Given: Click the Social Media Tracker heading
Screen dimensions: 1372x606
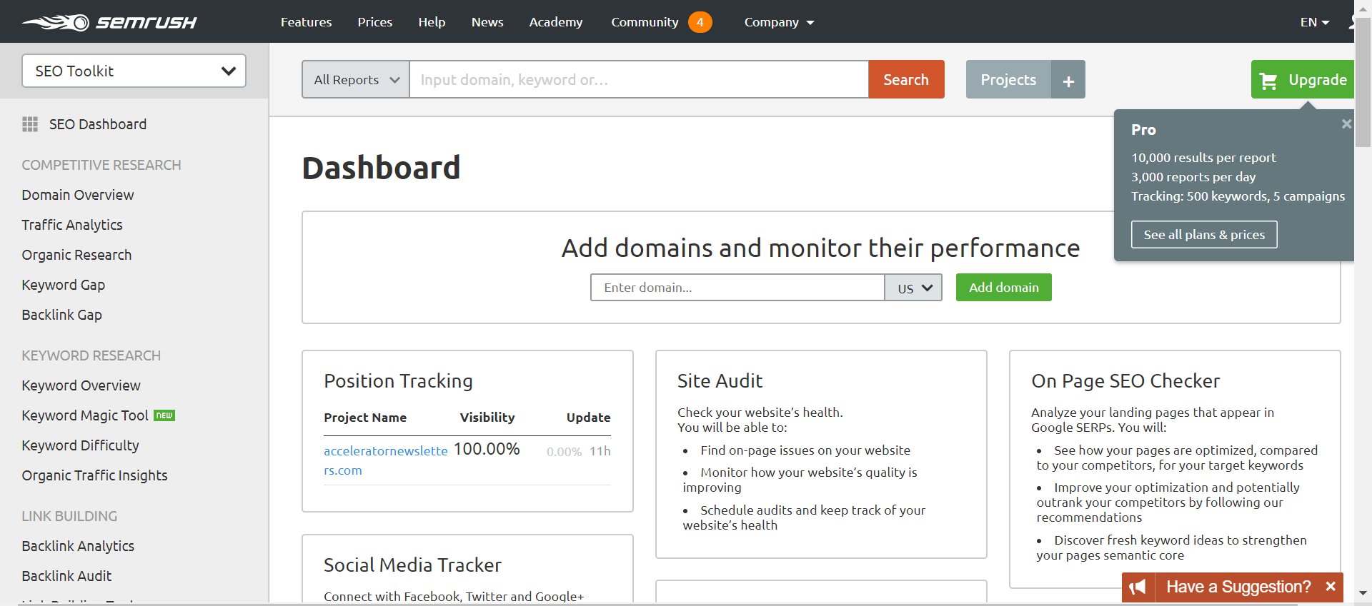Looking at the screenshot, I should coord(412,565).
